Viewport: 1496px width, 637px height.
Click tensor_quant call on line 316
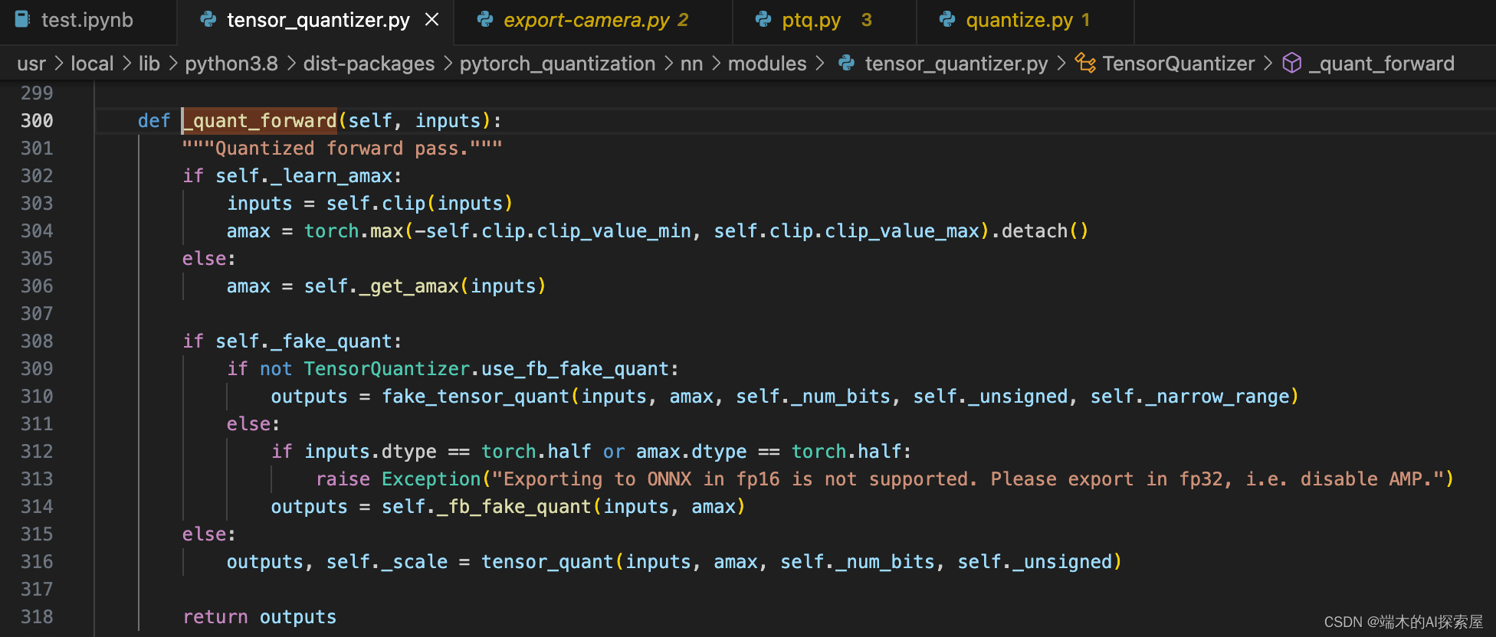(547, 562)
